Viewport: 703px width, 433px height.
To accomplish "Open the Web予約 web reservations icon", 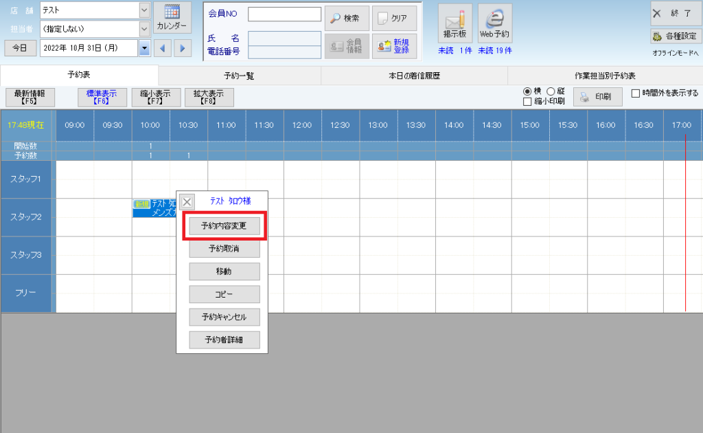I will 495,23.
